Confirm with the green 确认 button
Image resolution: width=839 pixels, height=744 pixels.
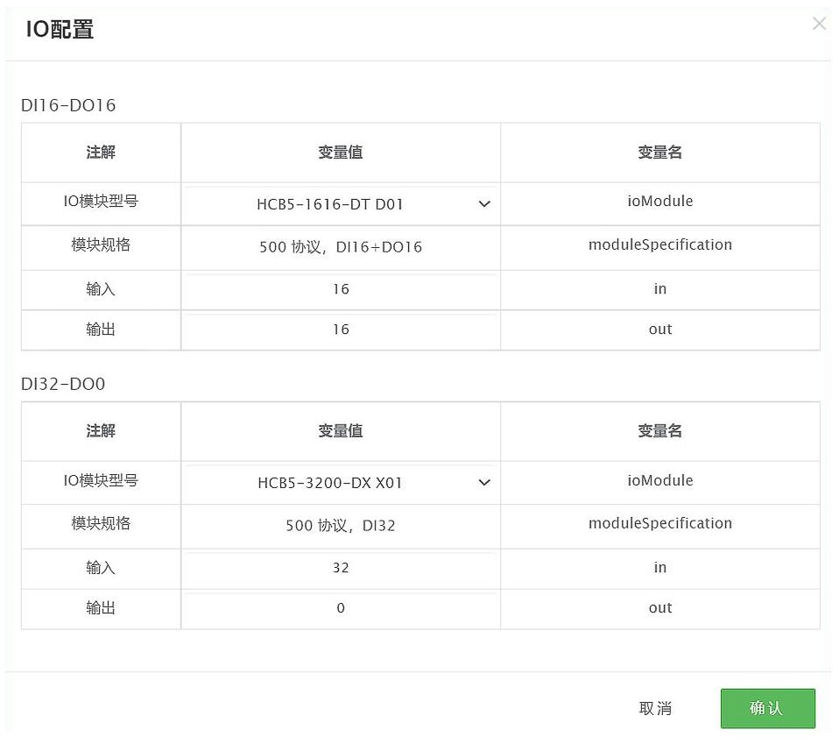click(767, 708)
